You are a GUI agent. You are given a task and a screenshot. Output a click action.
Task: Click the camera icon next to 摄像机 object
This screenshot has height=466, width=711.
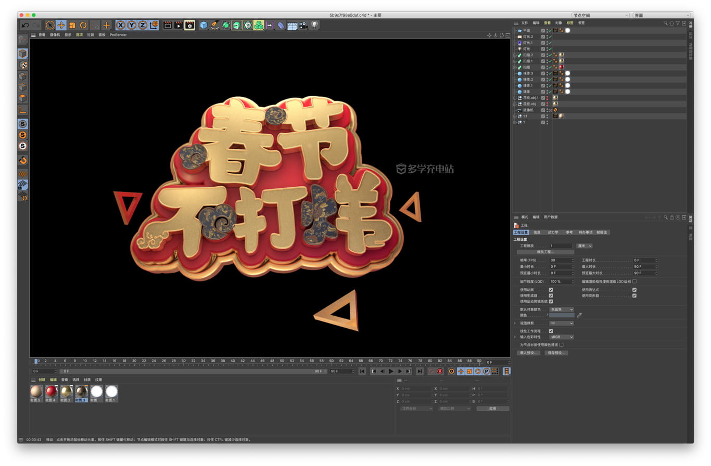pos(519,110)
